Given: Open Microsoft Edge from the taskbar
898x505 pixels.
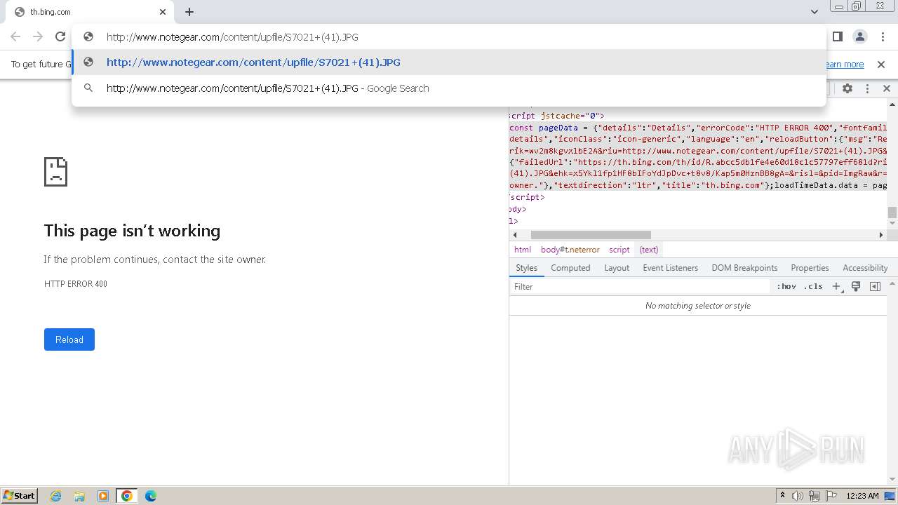Looking at the screenshot, I should coord(151,496).
